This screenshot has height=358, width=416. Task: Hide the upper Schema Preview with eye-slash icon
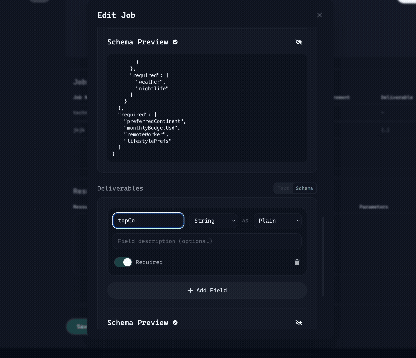299,42
